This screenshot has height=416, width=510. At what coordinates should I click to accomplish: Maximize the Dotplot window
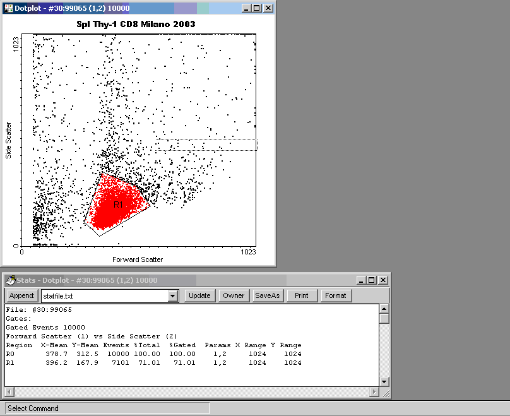point(256,8)
